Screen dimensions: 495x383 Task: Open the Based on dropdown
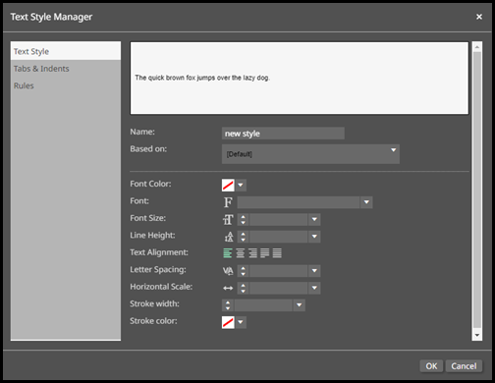click(x=310, y=154)
